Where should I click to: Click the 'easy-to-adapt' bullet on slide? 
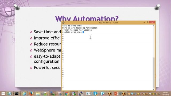[x=47, y=57]
